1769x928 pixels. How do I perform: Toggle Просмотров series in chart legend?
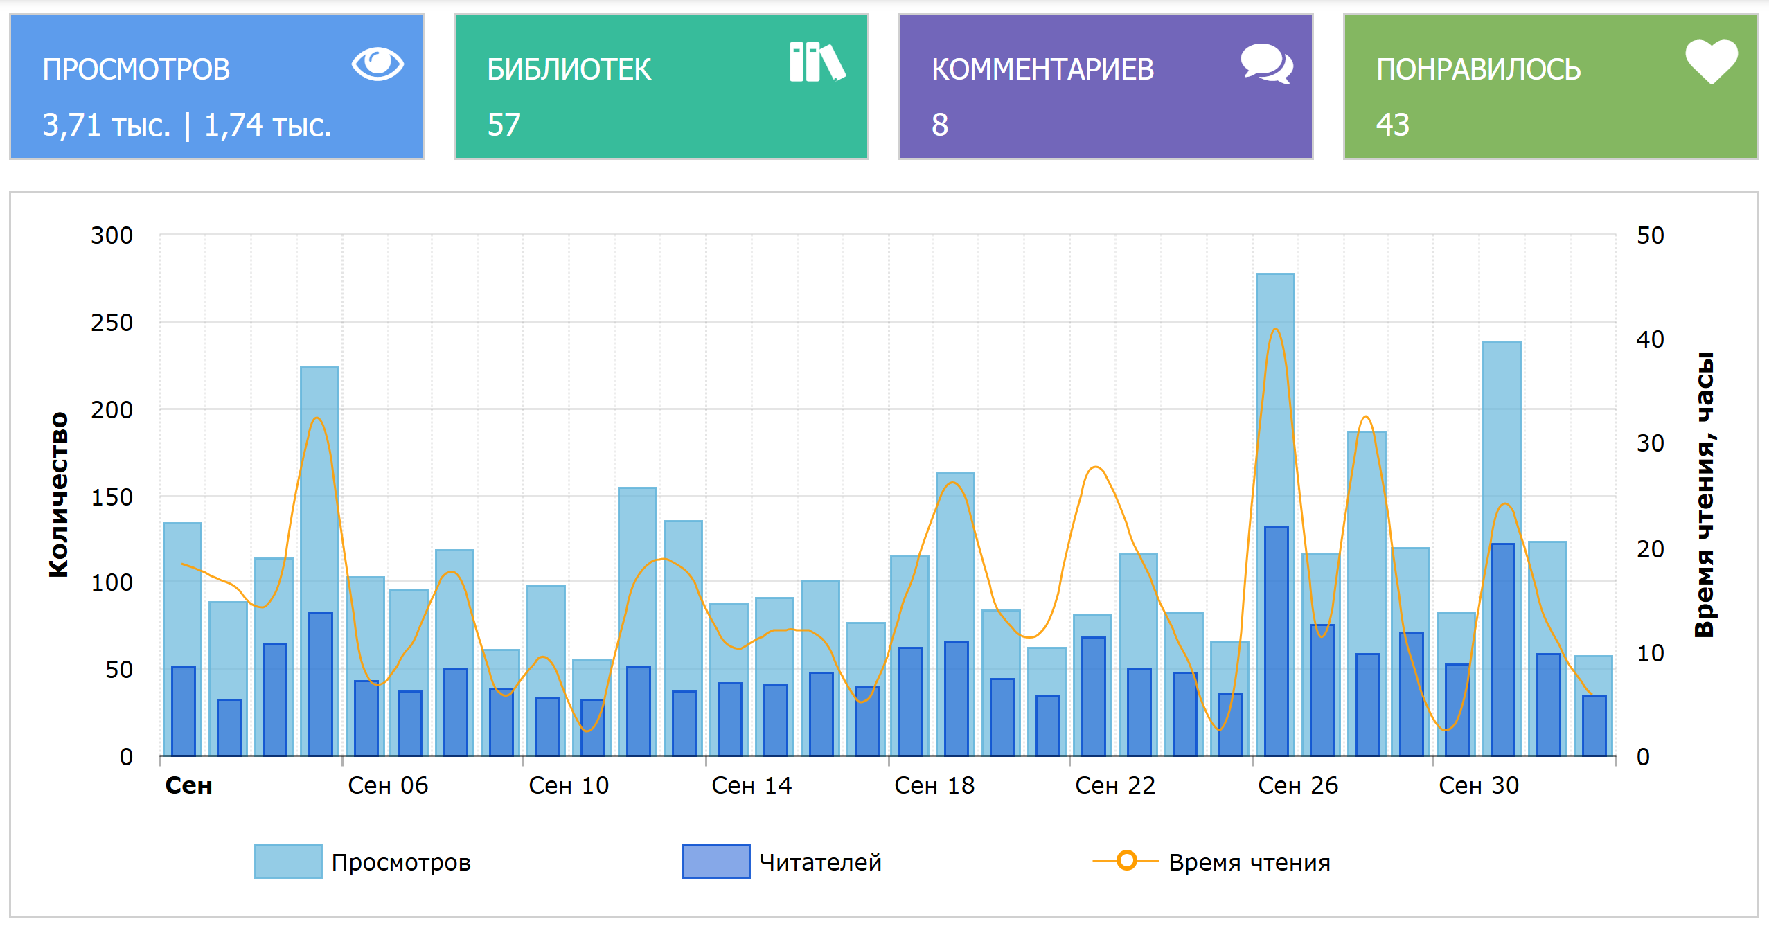tap(400, 862)
